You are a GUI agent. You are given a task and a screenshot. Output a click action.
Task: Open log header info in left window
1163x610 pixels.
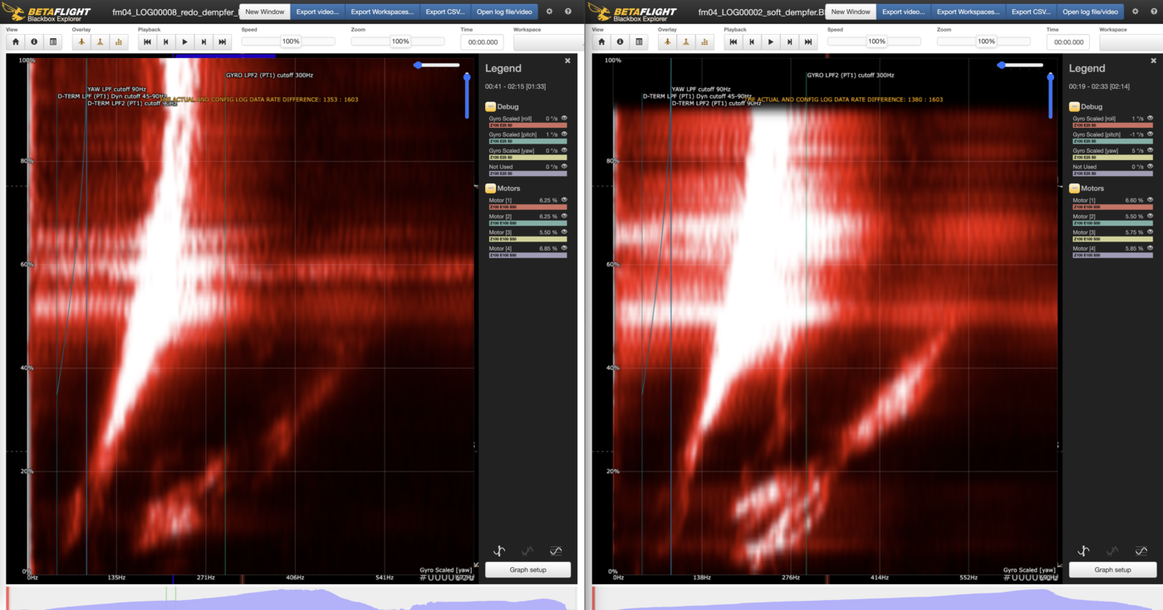click(x=34, y=41)
